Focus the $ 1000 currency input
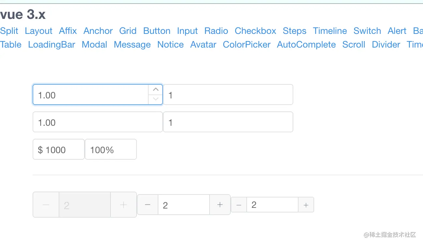This screenshot has width=423, height=245. tap(59, 150)
